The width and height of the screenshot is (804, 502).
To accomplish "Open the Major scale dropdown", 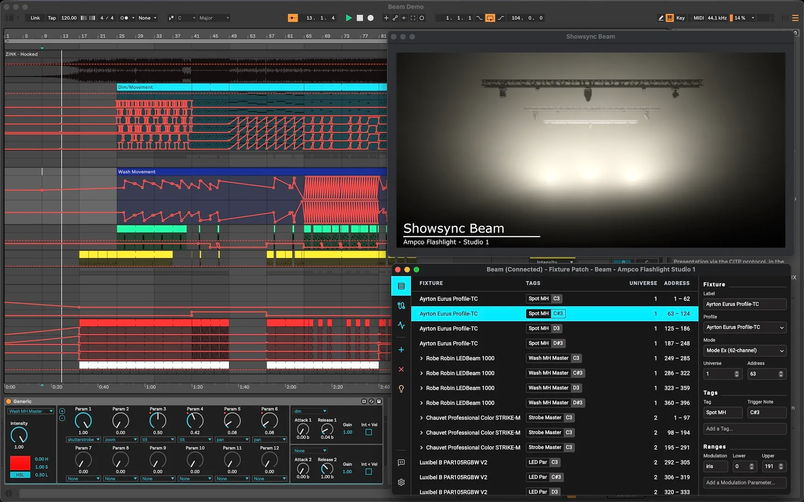I will click(x=213, y=18).
